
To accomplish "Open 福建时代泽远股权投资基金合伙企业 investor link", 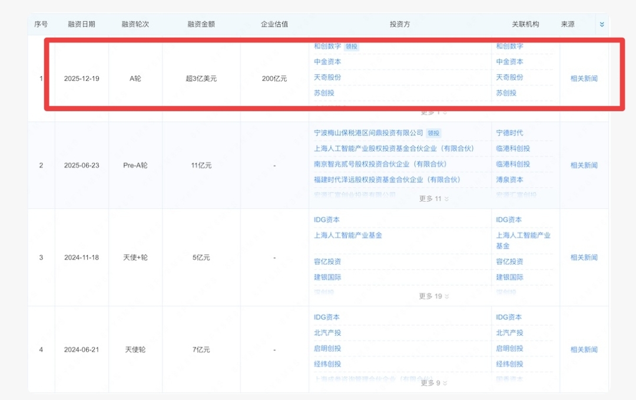I will click(387, 179).
